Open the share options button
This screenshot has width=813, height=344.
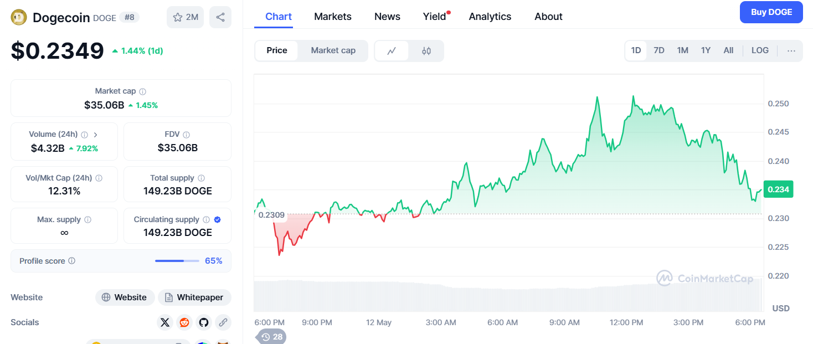click(x=220, y=17)
